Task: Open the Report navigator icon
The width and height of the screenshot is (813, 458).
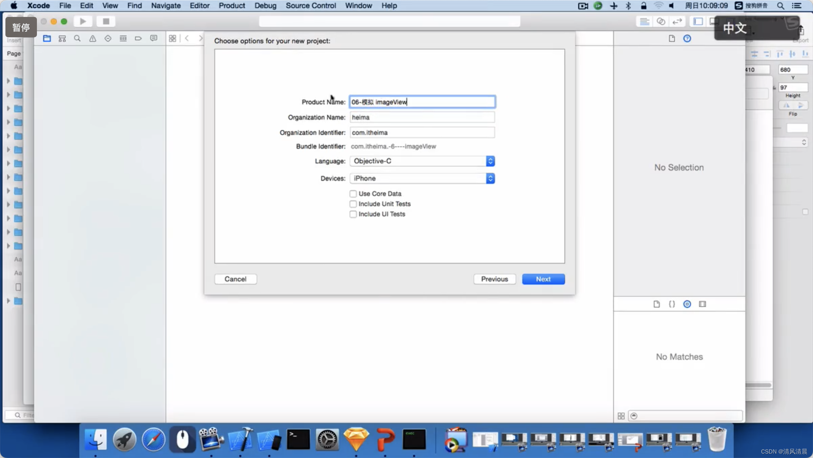Action: 153,38
